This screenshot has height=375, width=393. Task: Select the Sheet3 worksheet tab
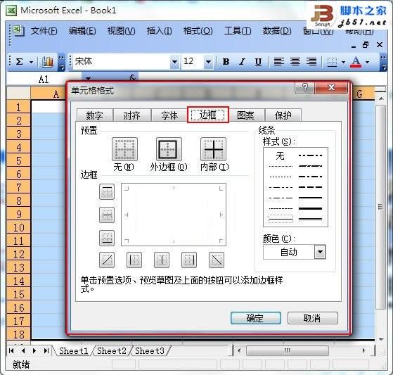[x=150, y=350]
